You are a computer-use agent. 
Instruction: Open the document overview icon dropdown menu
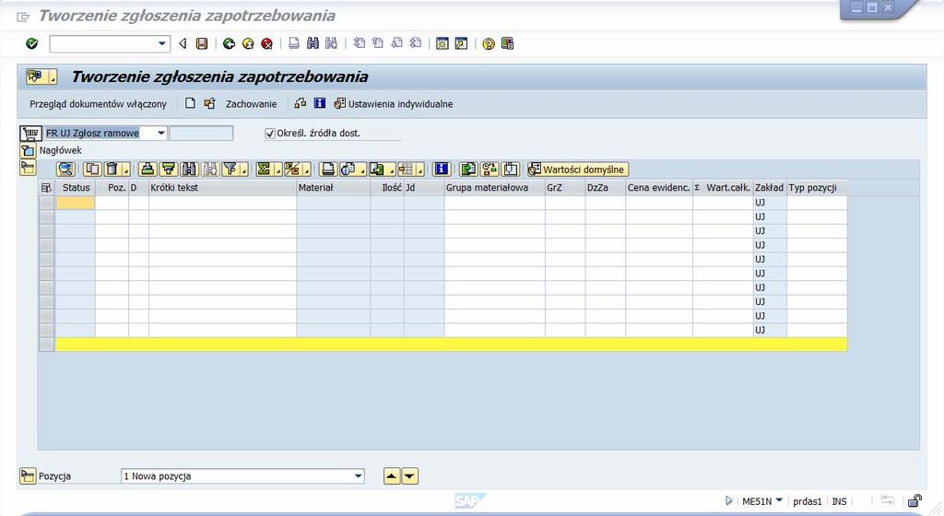pyautogui.click(x=53, y=77)
